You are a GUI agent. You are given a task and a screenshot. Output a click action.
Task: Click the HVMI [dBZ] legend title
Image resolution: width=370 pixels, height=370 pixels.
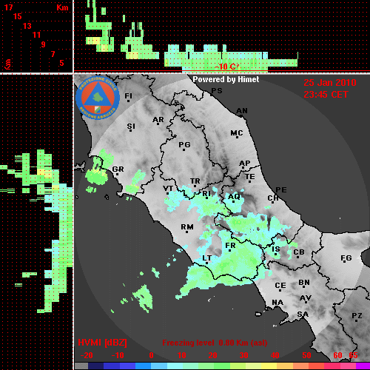point(102,343)
